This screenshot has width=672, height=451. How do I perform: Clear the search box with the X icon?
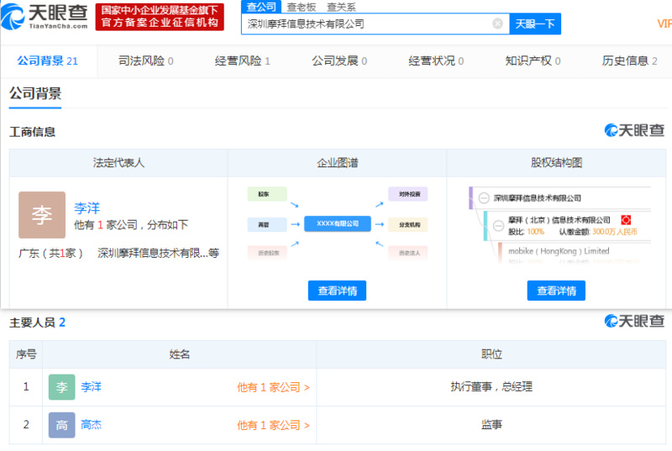coord(497,24)
